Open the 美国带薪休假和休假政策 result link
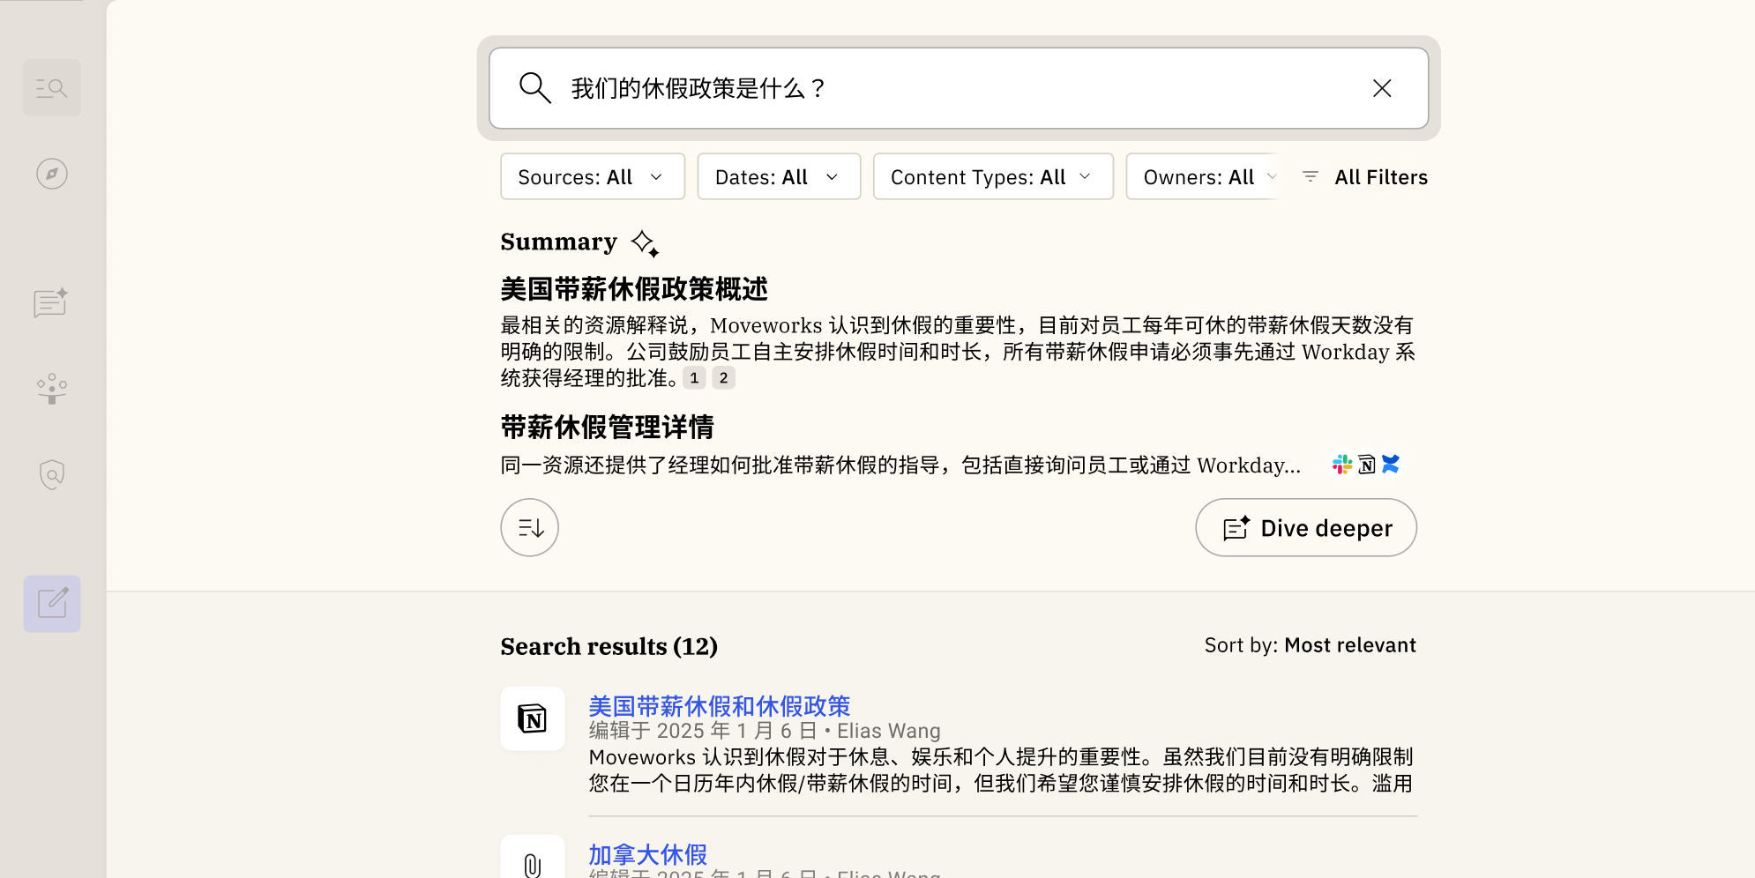 tap(719, 706)
